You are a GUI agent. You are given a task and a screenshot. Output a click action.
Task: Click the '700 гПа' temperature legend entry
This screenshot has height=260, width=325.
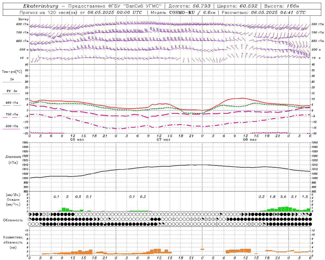[x=12, y=114]
